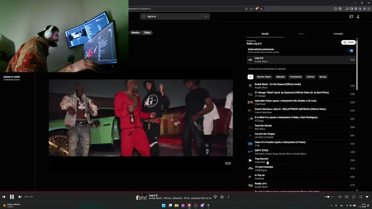Clear the search box with the X
The image size is (372, 209).
206,17
